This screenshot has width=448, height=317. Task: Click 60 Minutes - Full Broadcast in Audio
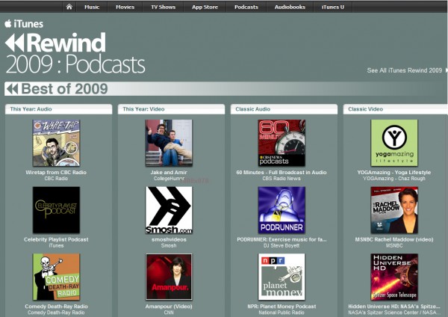click(x=281, y=173)
